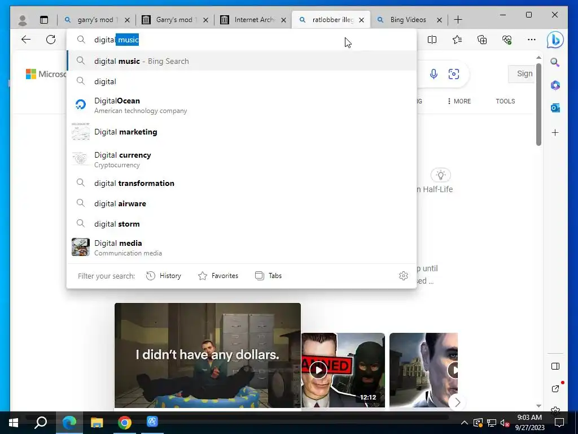The image size is (578, 434).
Task: Start voice search with microphone icon
Action: (x=434, y=74)
